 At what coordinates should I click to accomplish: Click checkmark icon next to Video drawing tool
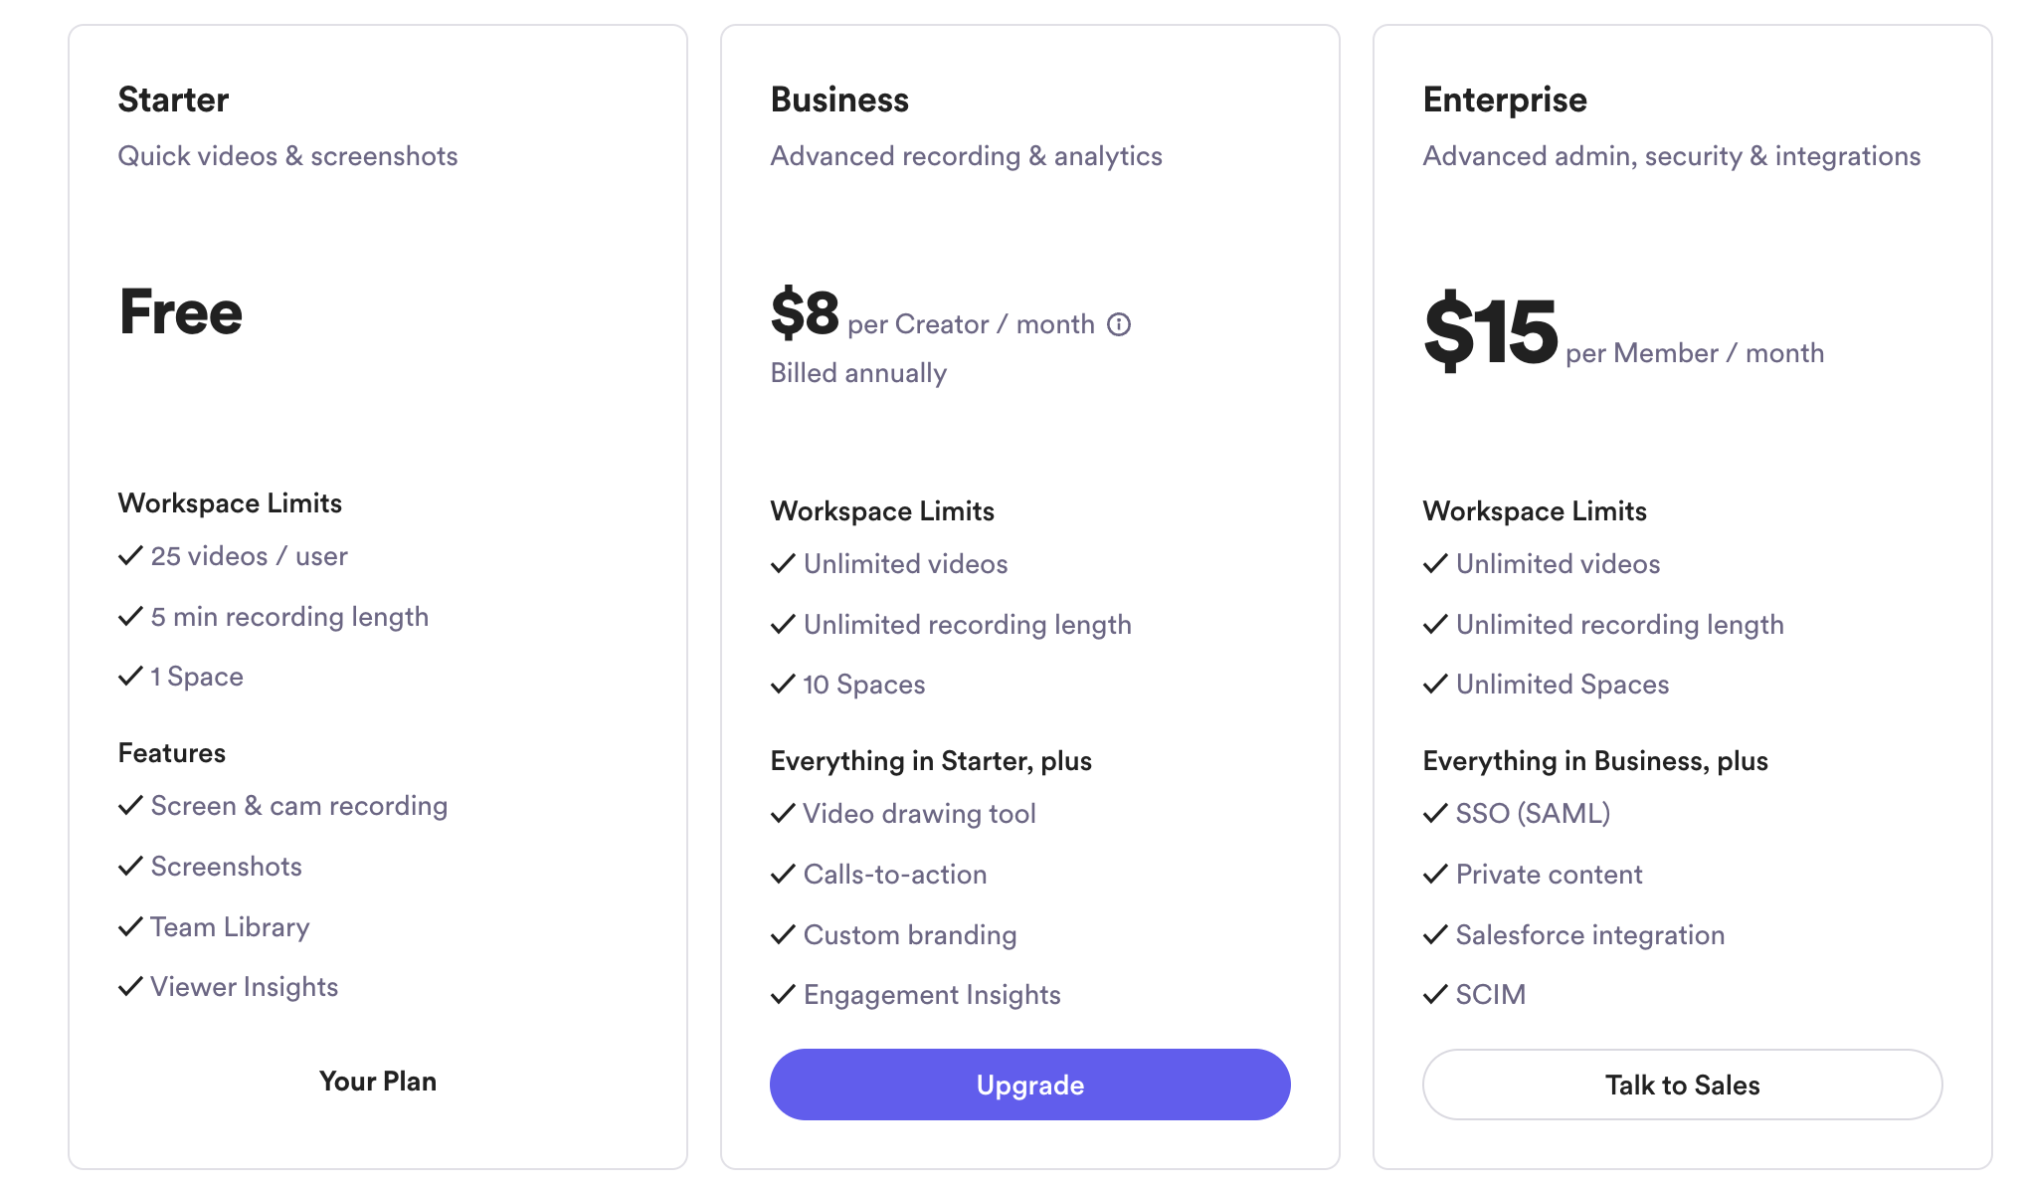(783, 813)
